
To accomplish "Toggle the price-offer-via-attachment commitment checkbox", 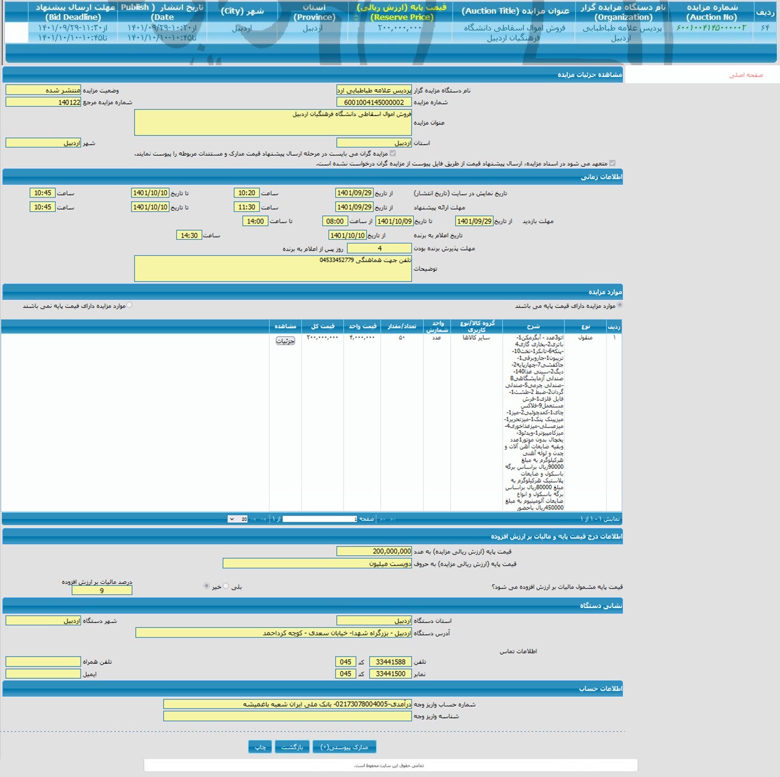I will point(612,163).
